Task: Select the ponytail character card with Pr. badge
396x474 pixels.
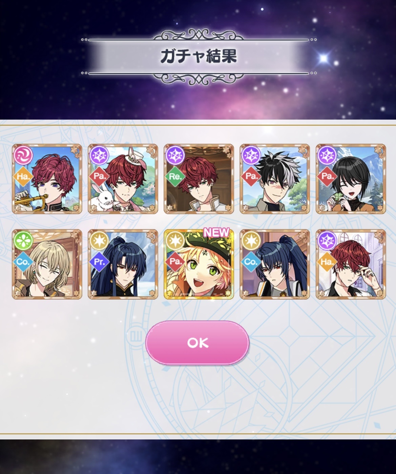Action: 123,264
